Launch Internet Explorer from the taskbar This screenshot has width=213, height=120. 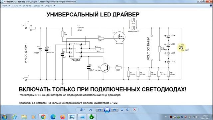click(15, 117)
